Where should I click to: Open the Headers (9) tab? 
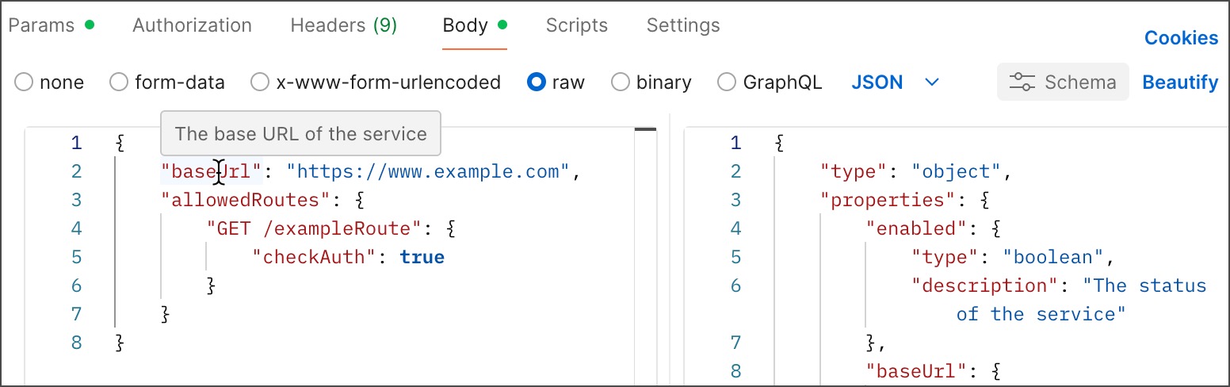click(x=343, y=25)
